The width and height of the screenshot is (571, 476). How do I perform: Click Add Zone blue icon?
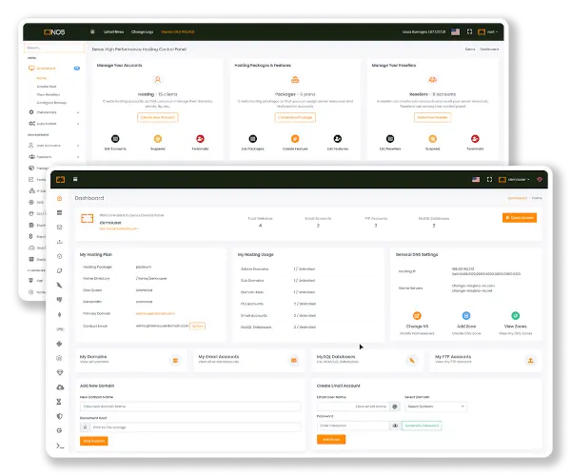tap(466, 316)
